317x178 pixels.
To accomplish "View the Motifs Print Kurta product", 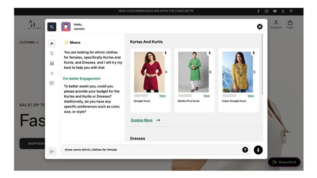I will coord(206,96).
